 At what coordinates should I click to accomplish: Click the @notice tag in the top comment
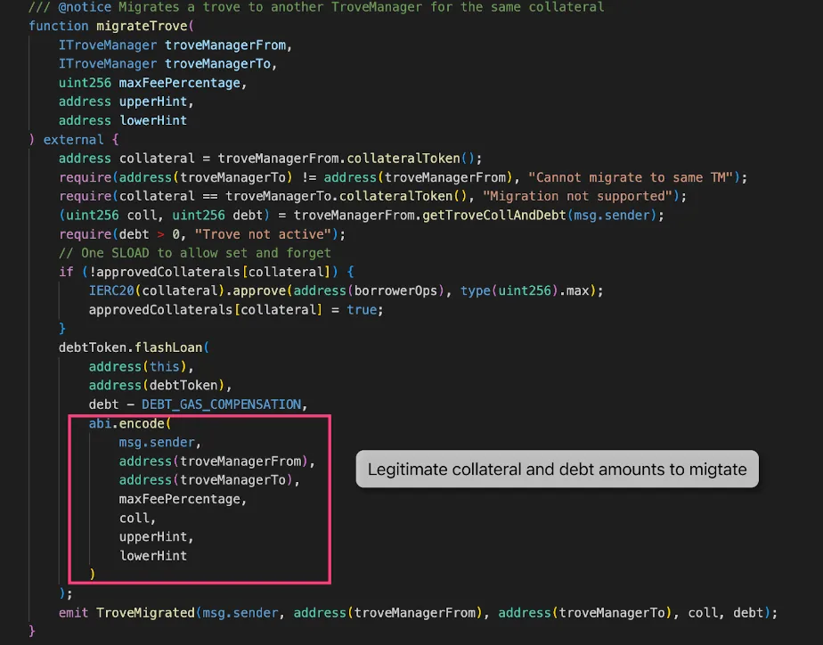tap(85, 7)
